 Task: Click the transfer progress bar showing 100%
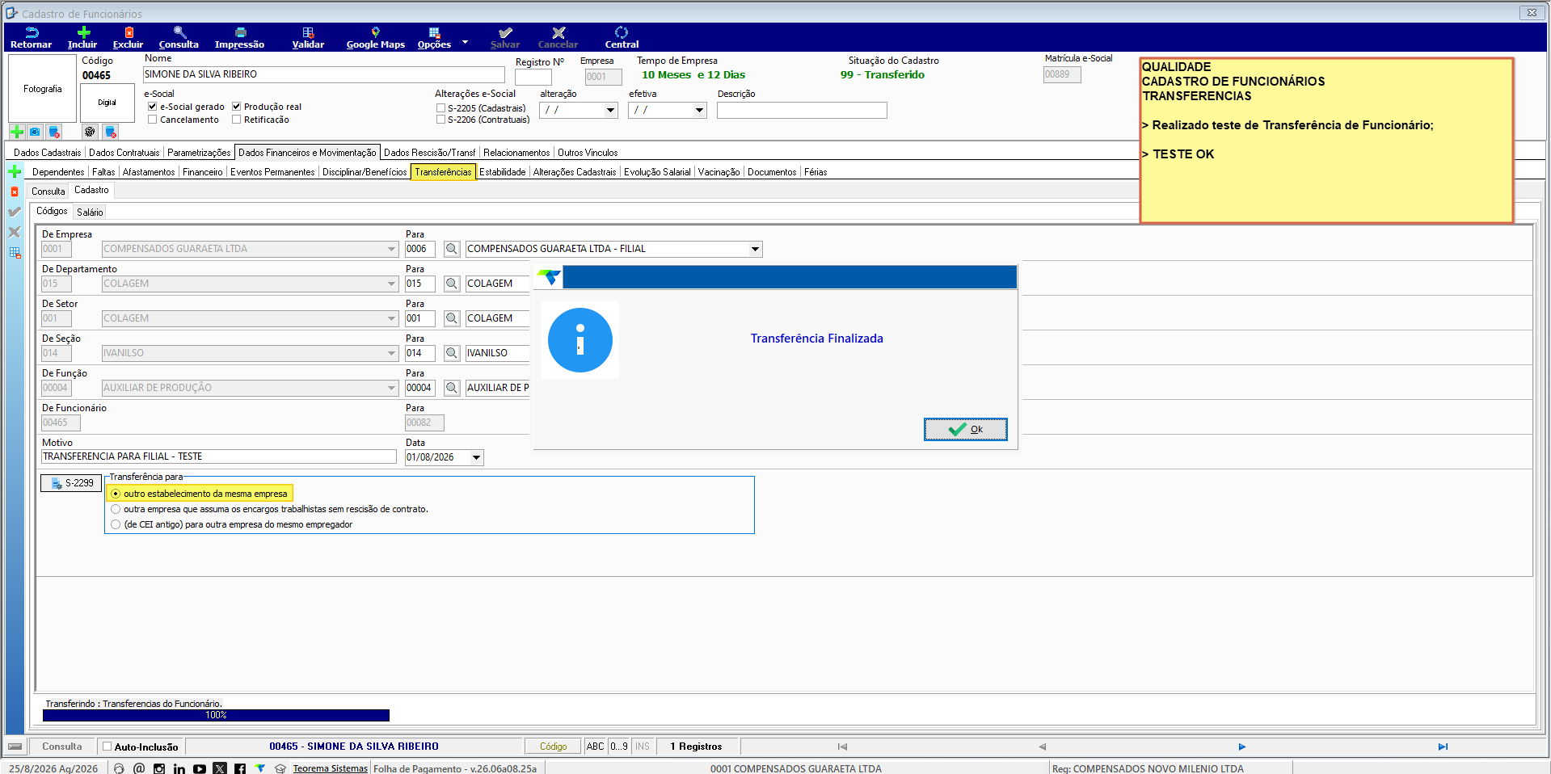coord(216,715)
